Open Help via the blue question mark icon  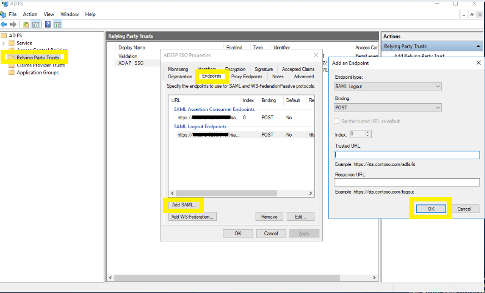48,24
